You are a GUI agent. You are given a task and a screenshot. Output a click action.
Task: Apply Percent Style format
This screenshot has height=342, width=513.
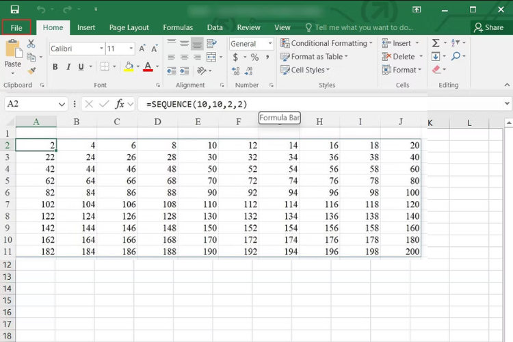click(254, 57)
